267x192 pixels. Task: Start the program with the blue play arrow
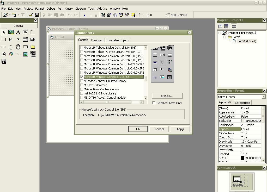(84, 15)
